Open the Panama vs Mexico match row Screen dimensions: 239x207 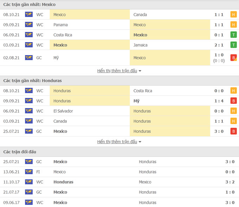click(x=119, y=25)
